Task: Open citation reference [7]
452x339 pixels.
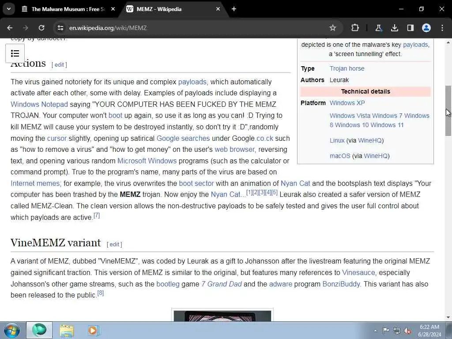Action: [97, 215]
